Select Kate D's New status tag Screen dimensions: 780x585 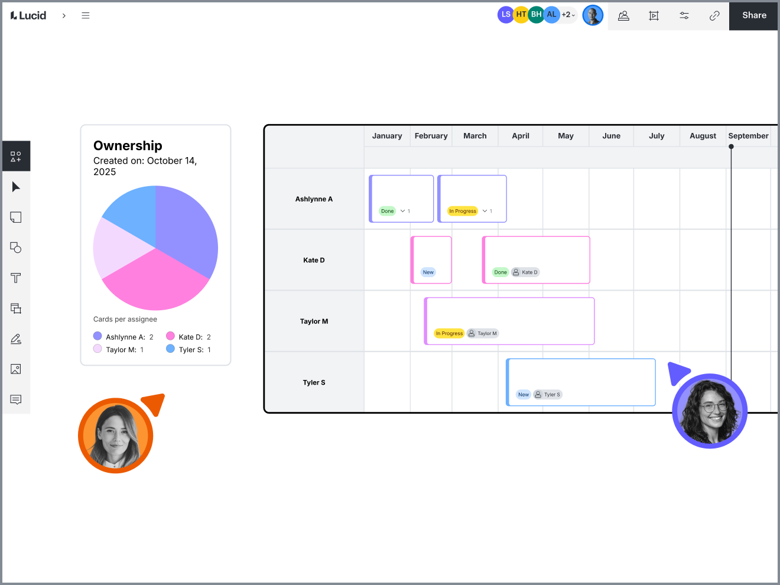428,272
